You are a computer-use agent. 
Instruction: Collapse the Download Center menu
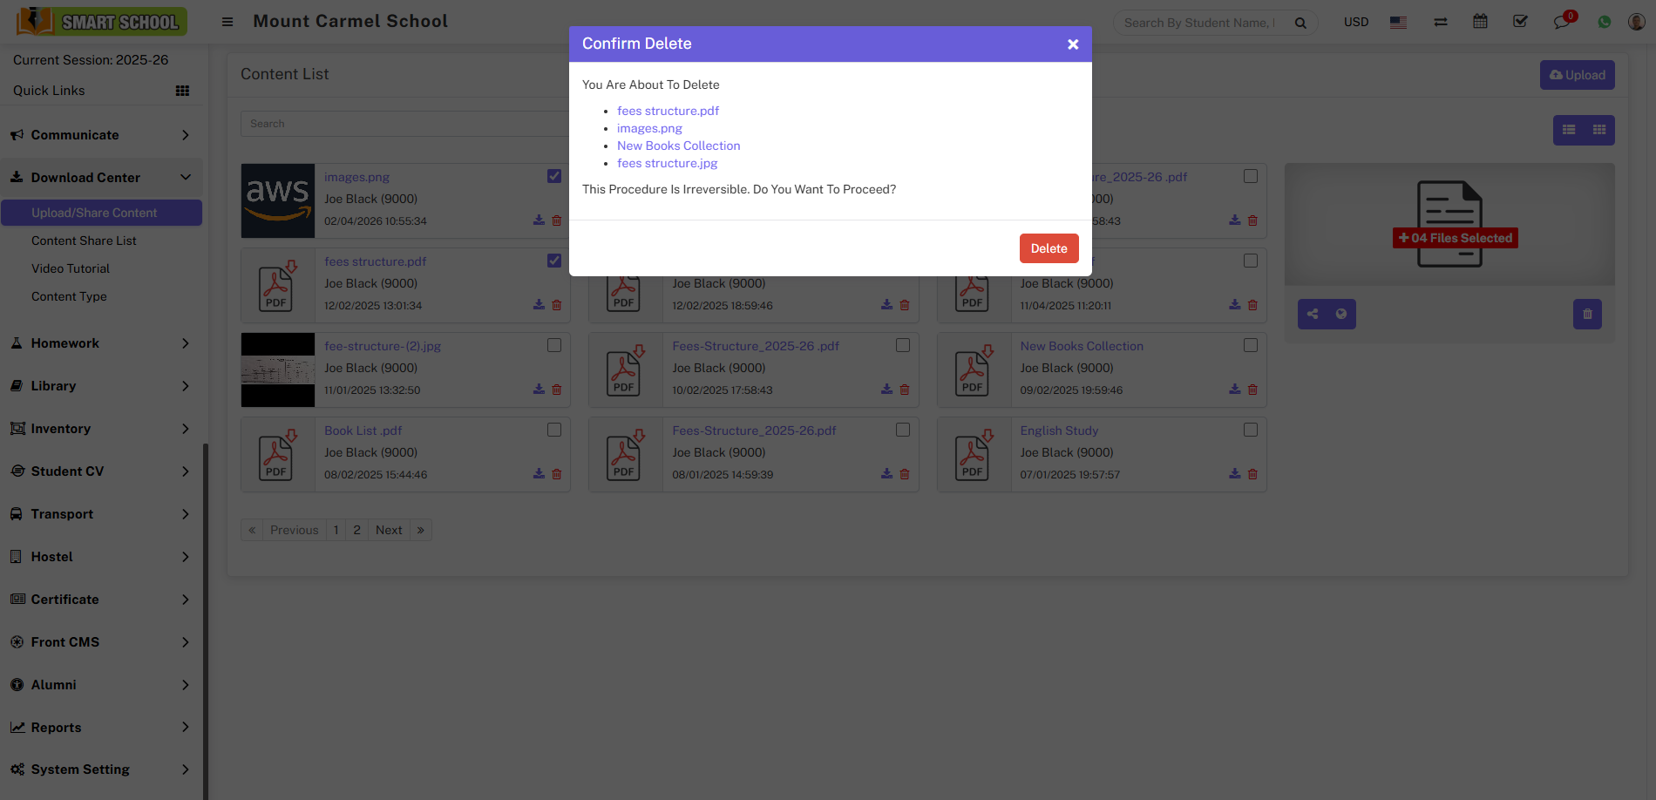click(101, 178)
